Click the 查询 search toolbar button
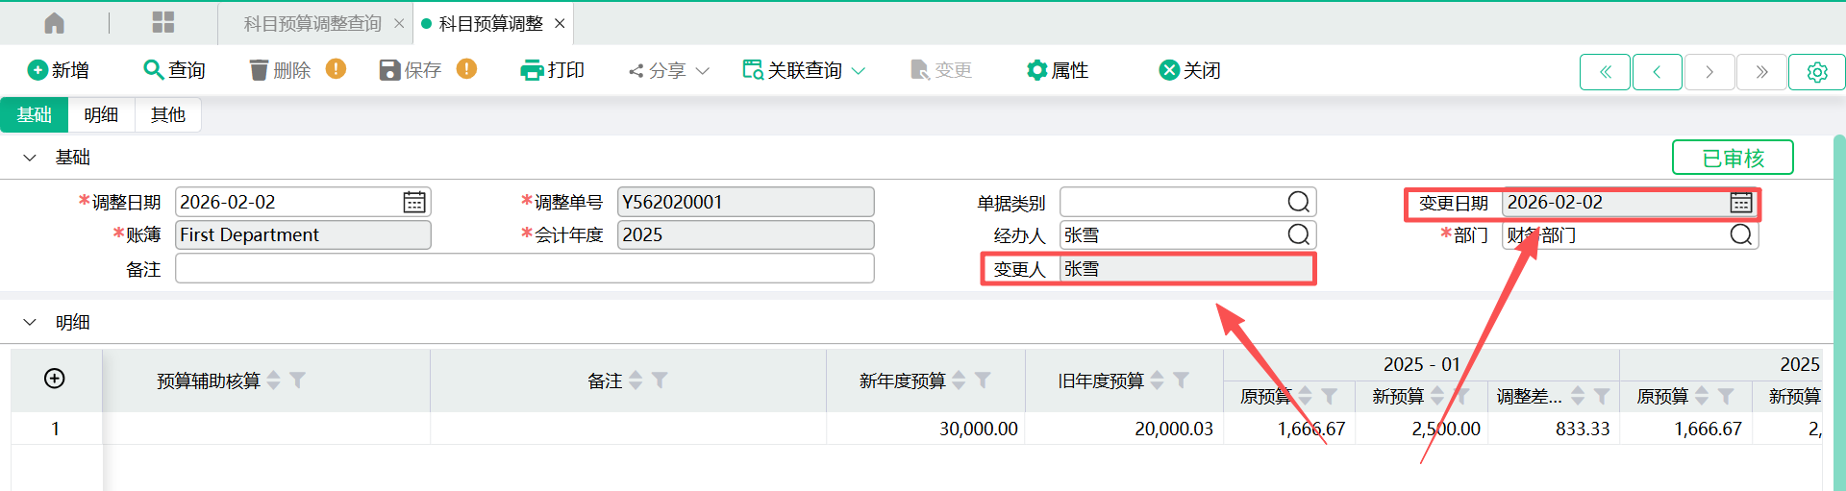Viewport: 1846px width, 491px height. [x=174, y=70]
